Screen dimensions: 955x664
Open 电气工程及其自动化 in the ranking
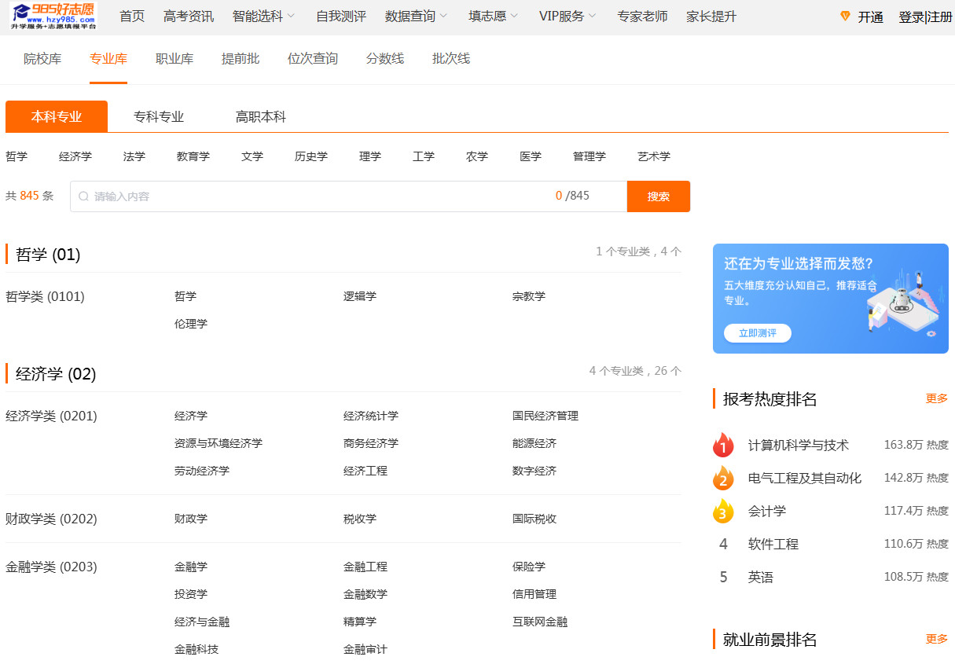805,478
